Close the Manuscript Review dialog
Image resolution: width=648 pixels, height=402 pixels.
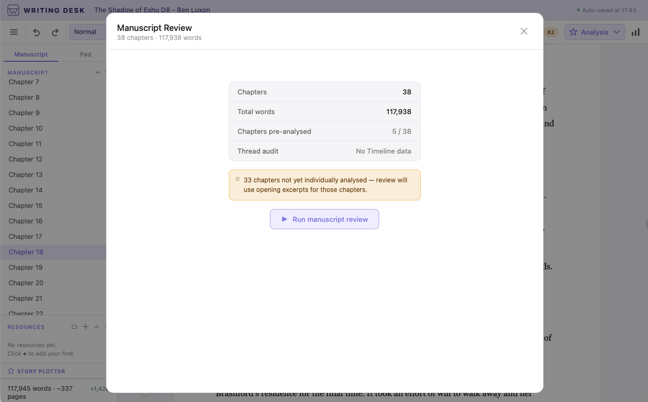[524, 31]
